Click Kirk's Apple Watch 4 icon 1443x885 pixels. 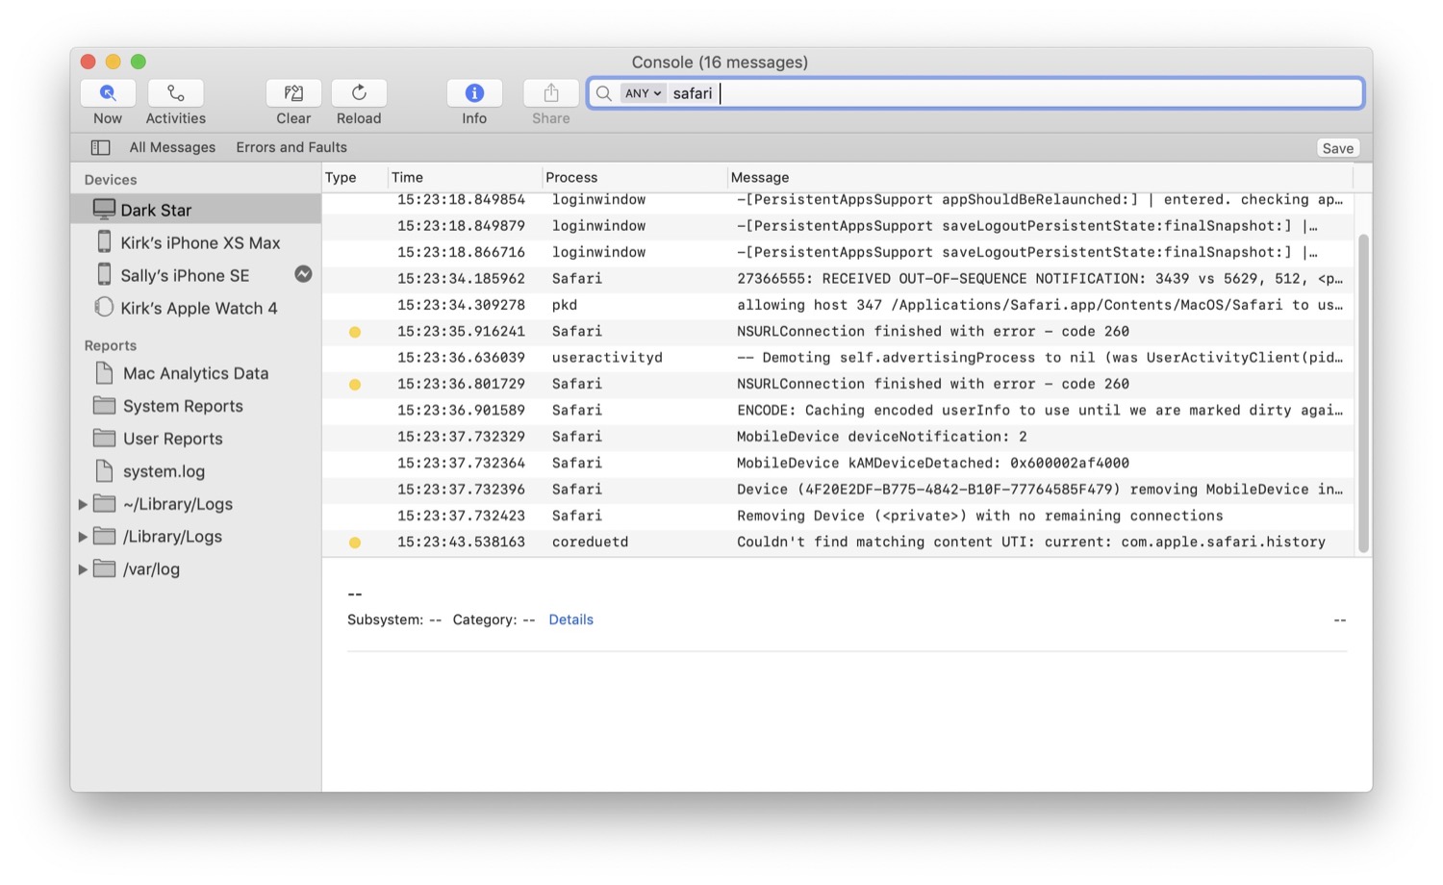tap(104, 307)
